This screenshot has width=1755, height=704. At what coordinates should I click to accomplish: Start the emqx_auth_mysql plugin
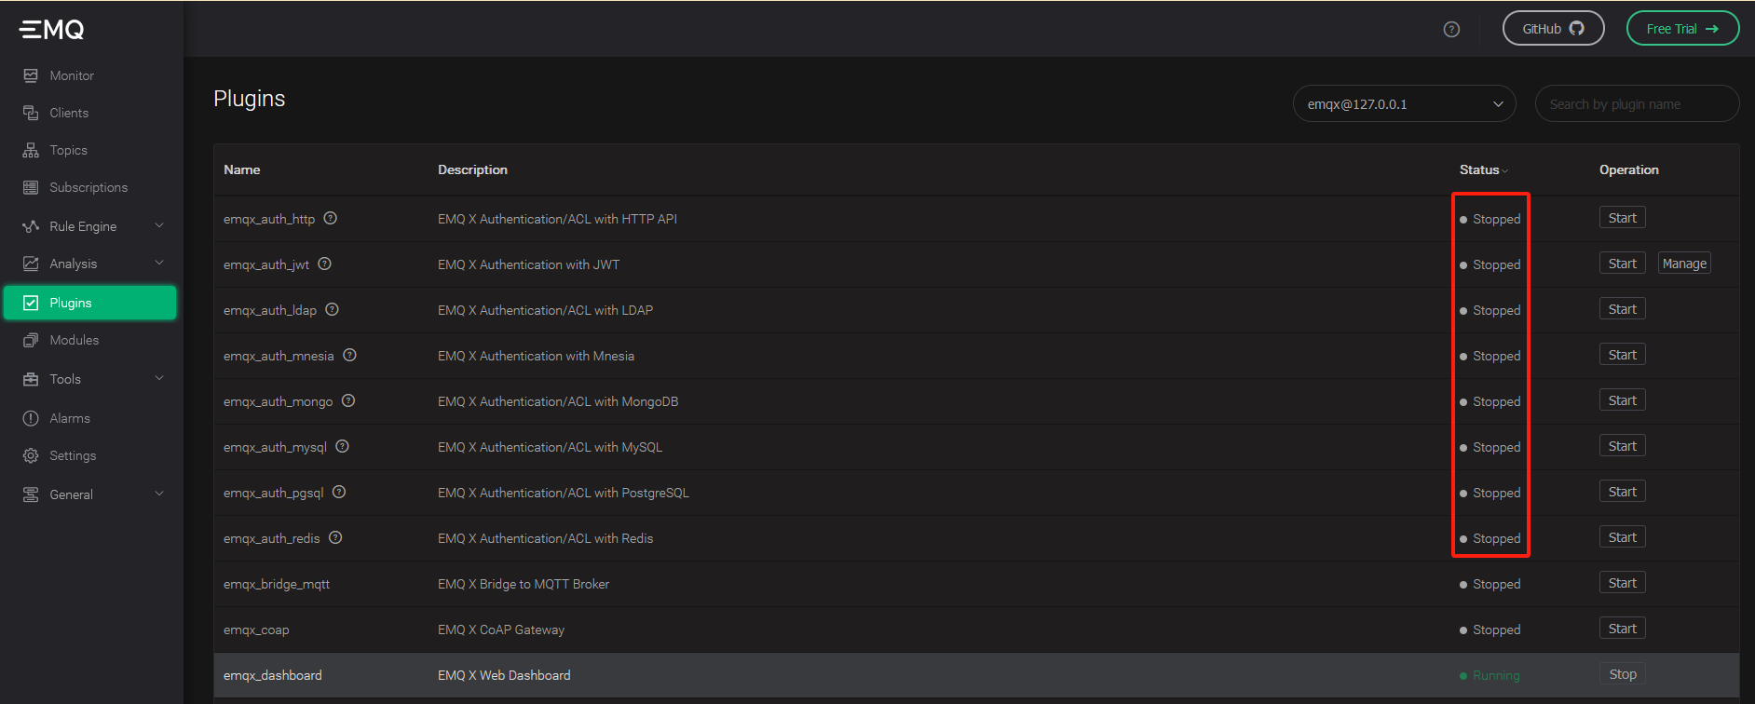click(1622, 446)
